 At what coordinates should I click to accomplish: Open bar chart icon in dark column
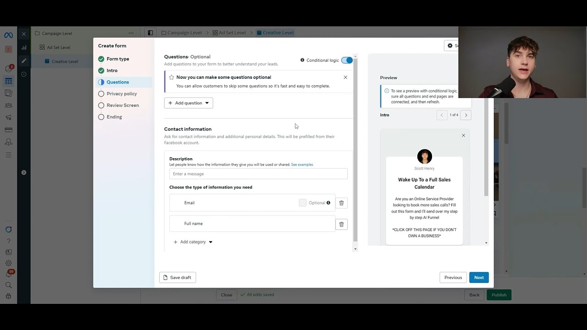pos(24,47)
